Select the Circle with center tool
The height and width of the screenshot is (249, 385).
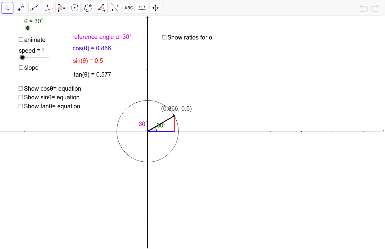click(x=75, y=8)
